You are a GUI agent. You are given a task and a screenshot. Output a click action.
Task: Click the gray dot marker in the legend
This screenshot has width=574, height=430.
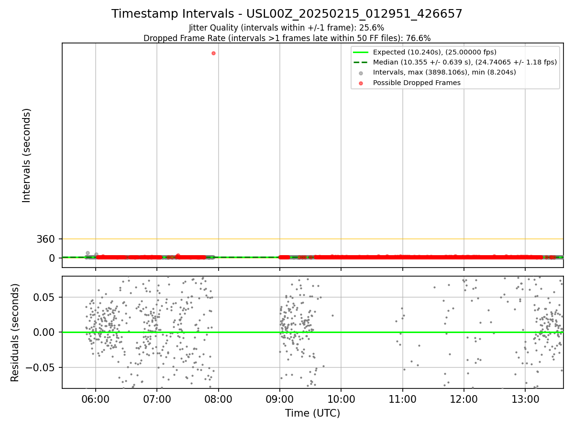(361, 73)
